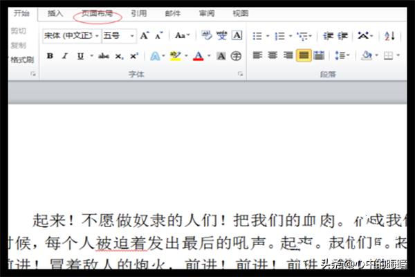
Task: Open the underline style dropdown arrow
Action: coord(91,55)
